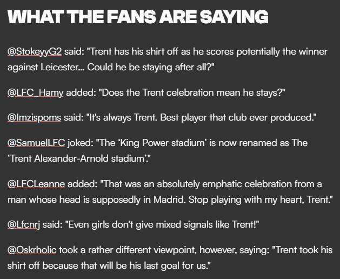Click the 'What the fans are saying' heading

pyautogui.click(x=138, y=17)
